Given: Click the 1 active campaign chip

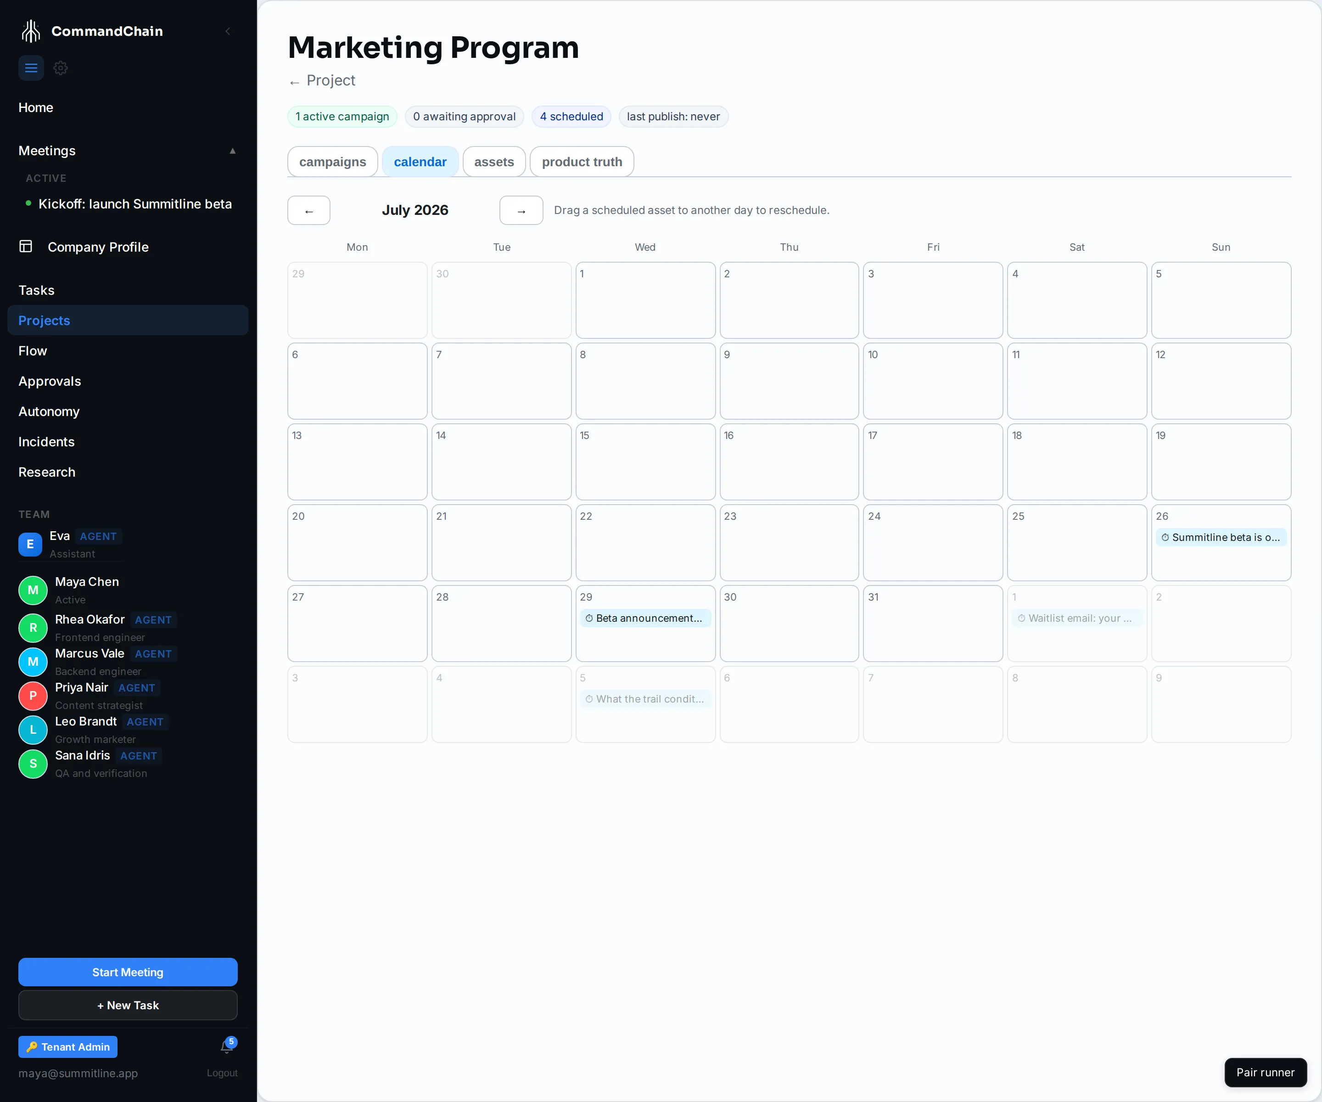Looking at the screenshot, I should [342, 117].
